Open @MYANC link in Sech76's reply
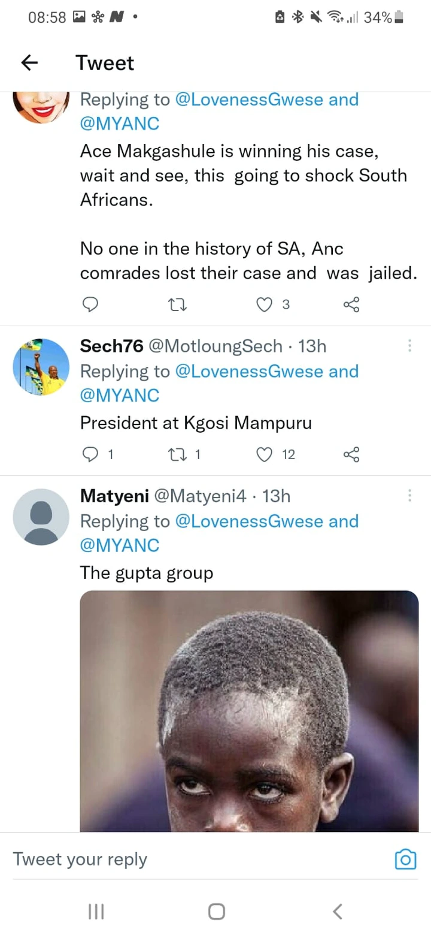Screen dimensions: 431x935 (x=120, y=396)
